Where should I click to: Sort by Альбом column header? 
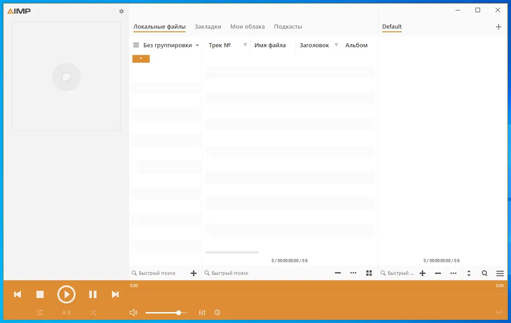[x=356, y=45]
